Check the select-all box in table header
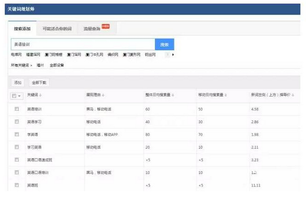The width and height of the screenshot is (306, 200). point(14,96)
